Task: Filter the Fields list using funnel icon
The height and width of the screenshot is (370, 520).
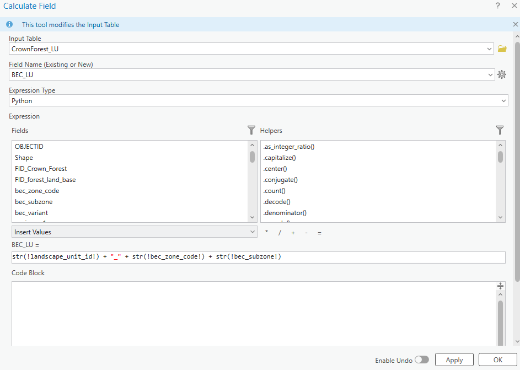Action: pyautogui.click(x=251, y=130)
